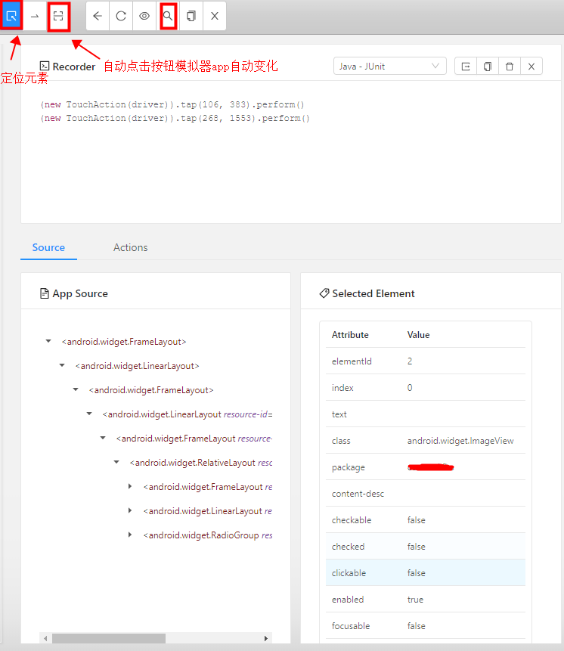The image size is (564, 651).
Task: Collapse top android.widget.FrameLayout node arrow
Action: coord(48,341)
